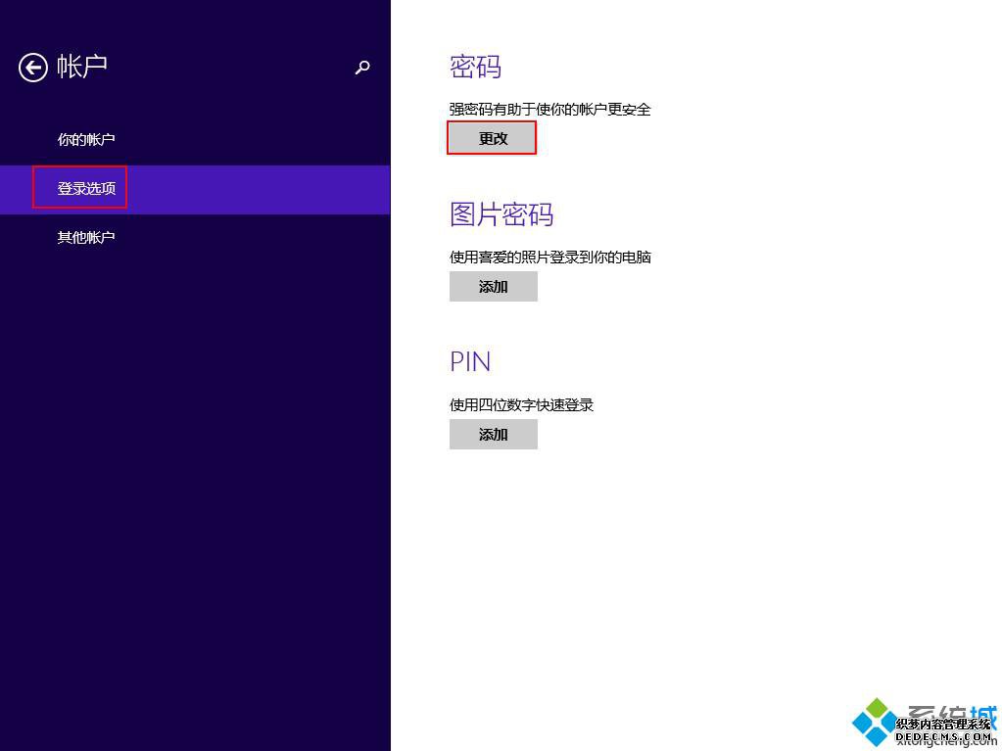Click the text 使用四位数字快速登录
This screenshot has width=1002, height=751.
coord(521,405)
